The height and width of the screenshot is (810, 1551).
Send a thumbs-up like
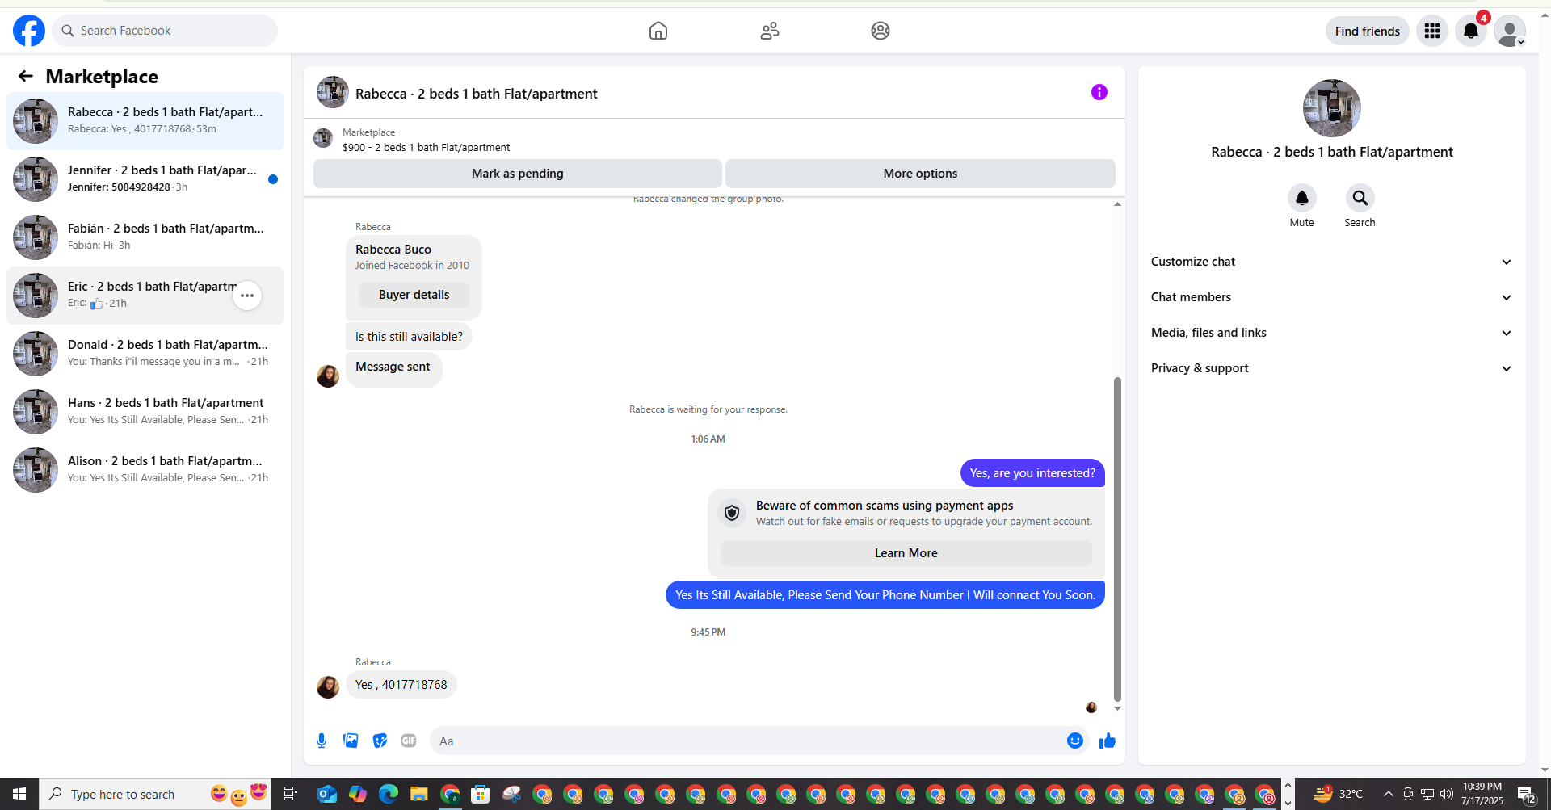tap(1108, 741)
